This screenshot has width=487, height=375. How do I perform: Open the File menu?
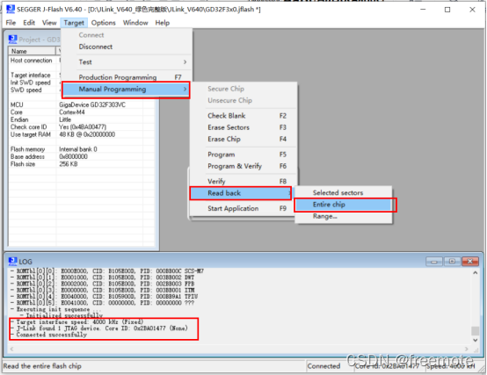pyautogui.click(x=11, y=23)
